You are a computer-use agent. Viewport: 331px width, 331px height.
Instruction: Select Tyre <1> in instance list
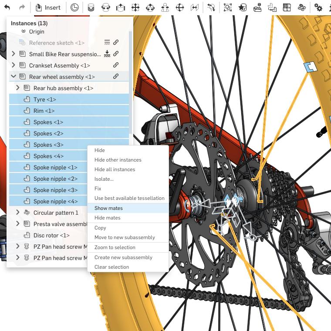(x=44, y=99)
